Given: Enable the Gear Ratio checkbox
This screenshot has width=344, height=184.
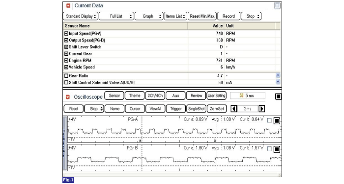Looking at the screenshot, I should (66, 76).
